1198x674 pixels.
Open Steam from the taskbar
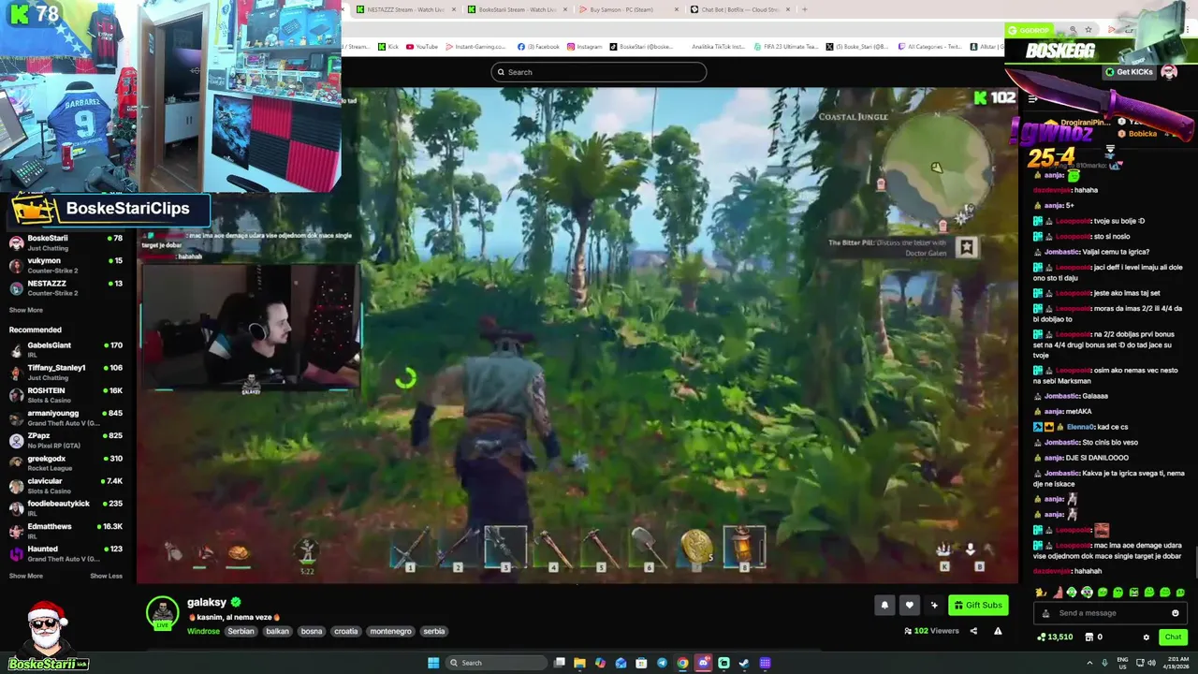(x=744, y=663)
